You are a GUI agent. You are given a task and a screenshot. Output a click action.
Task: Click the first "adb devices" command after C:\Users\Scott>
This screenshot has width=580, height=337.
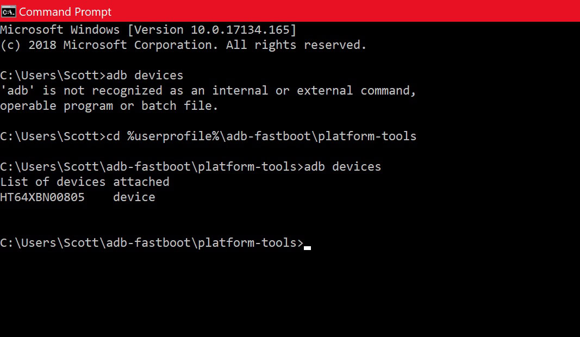click(145, 76)
